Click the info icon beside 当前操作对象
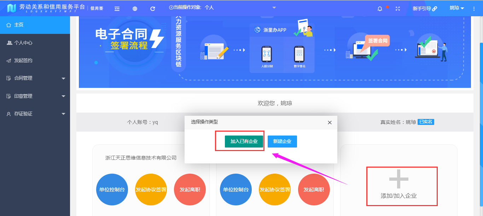This screenshot has height=216, width=483. point(171,7)
